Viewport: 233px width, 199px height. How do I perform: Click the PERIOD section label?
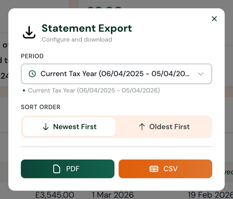(x=32, y=56)
